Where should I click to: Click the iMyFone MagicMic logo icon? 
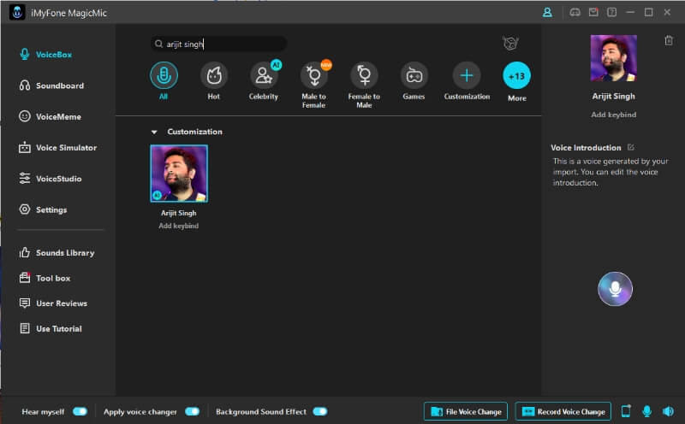click(17, 13)
